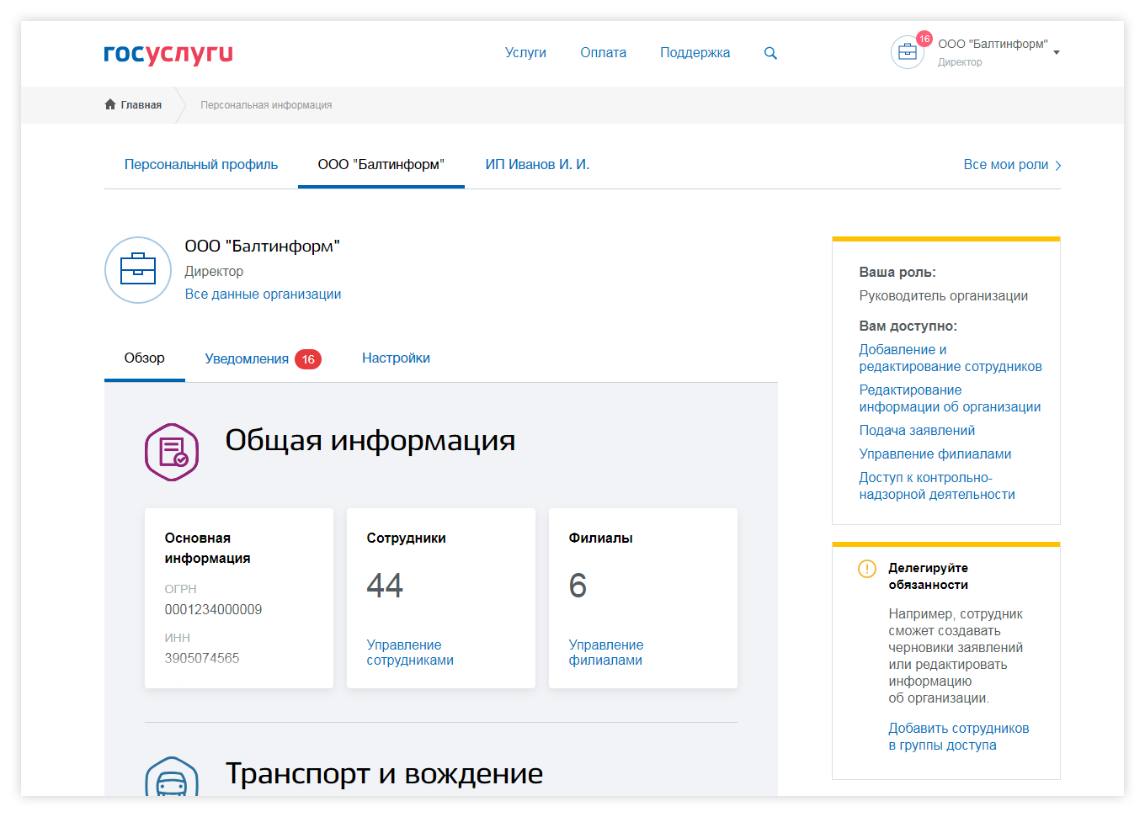Click the Транспорт и вождение bus icon
This screenshot has width=1145, height=817.
point(172,776)
